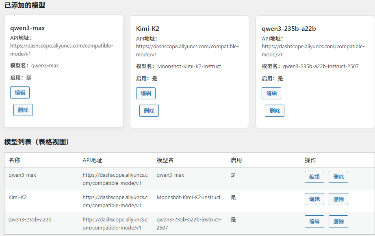The width and height of the screenshot is (375, 236).
Task: Select the 模型名 column header
Action: click(165, 160)
